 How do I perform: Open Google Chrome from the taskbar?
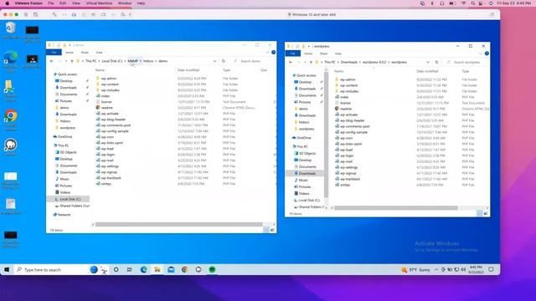[184, 269]
